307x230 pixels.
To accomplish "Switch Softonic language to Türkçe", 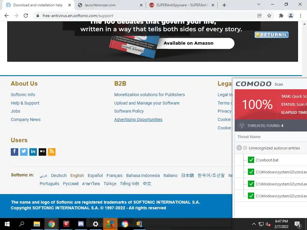I will tap(110, 184).
